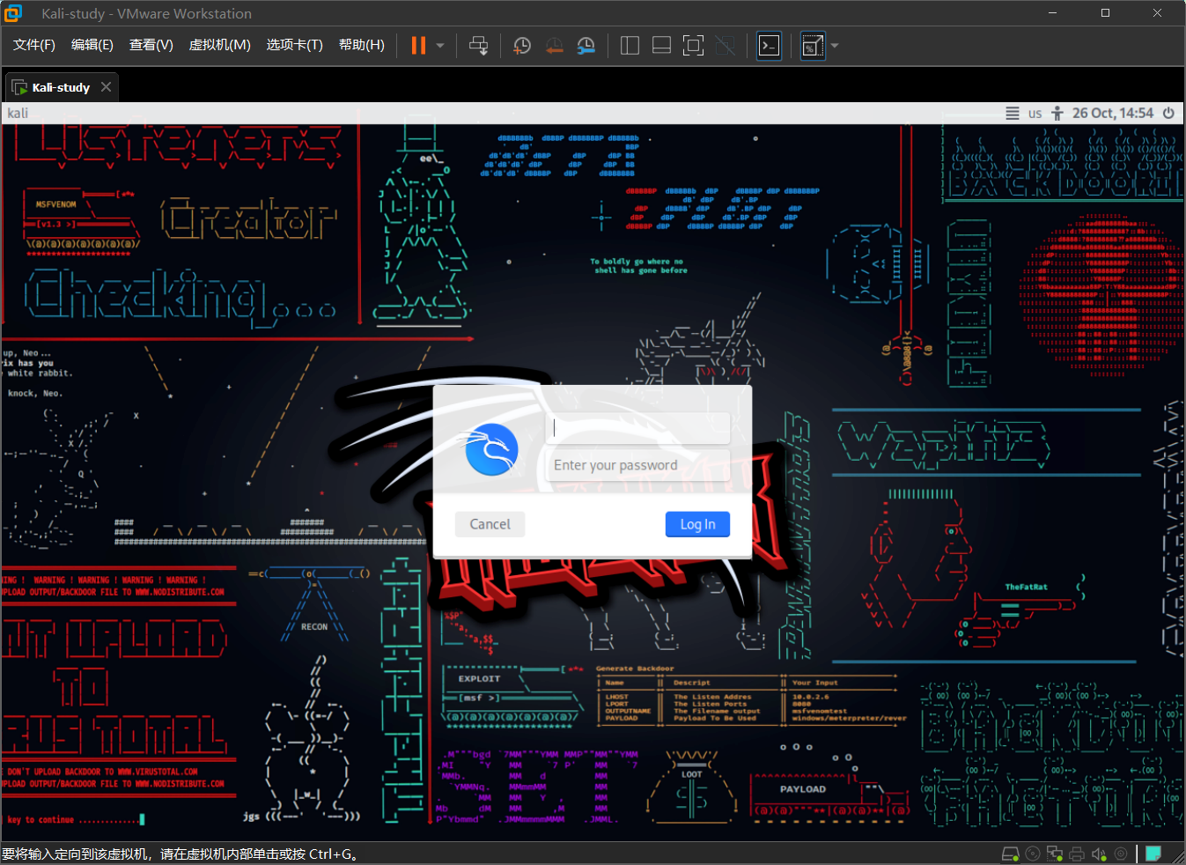The image size is (1186, 865).
Task: Click the Log In button
Action: point(697,524)
